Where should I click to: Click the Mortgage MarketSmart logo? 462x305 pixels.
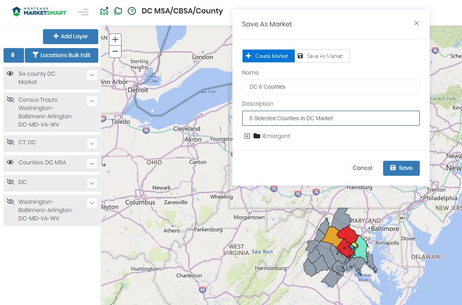pos(39,11)
